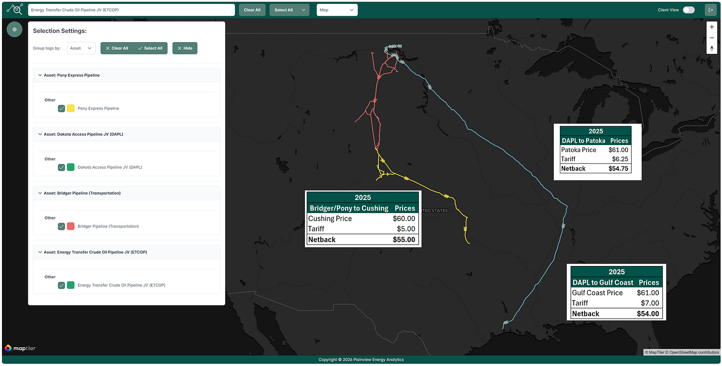The width and height of the screenshot is (722, 366).
Task: Zoom out on the map
Action: coord(712,38)
